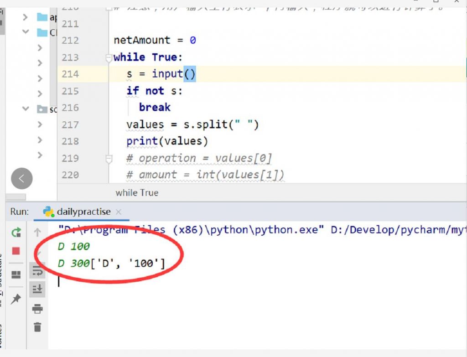Viewport: 467px width, 357px height.
Task: Expand the 'ap' folder in project tree
Action: (26, 17)
